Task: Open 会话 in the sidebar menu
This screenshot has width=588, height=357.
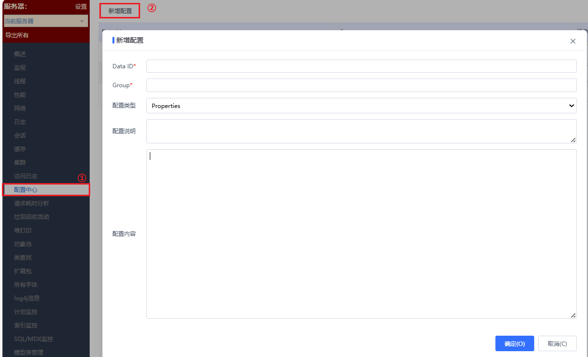Action: [x=20, y=136]
